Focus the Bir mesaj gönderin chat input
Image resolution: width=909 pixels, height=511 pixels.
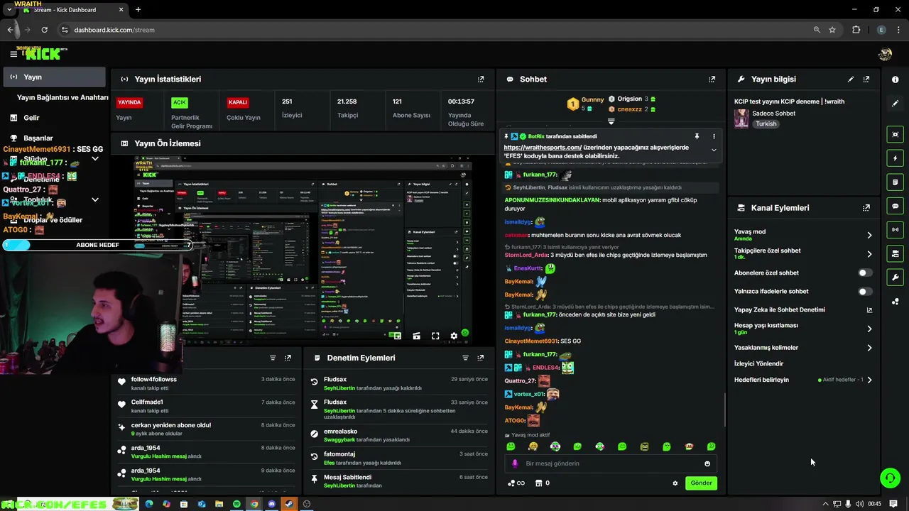(x=611, y=463)
